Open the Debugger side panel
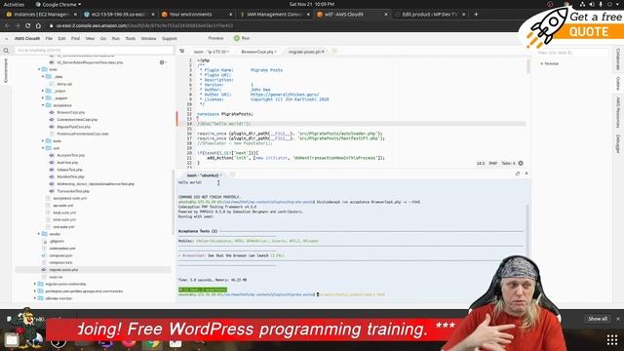The image size is (624, 351). 618,143
